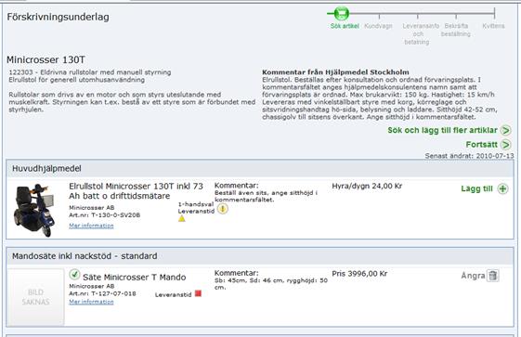This screenshot has width=521, height=337.
Task: Click the Minicrosser 130T page heading
Action: (46, 59)
